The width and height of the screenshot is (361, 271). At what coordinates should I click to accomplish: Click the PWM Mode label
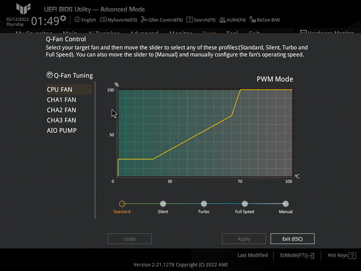point(275,79)
